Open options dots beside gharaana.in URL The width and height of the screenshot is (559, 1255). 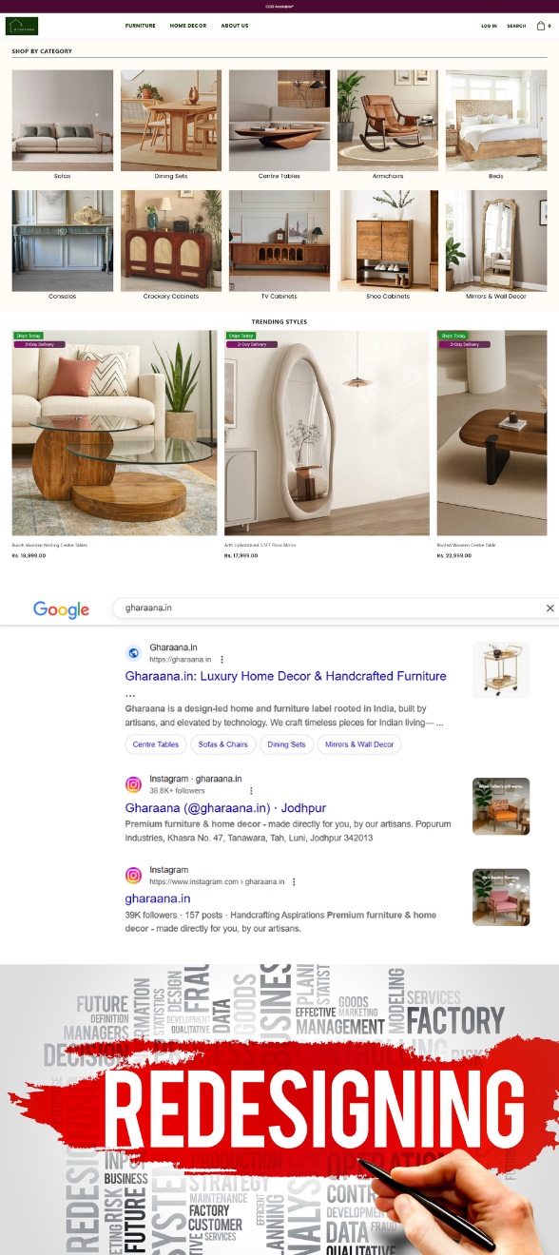[222, 659]
